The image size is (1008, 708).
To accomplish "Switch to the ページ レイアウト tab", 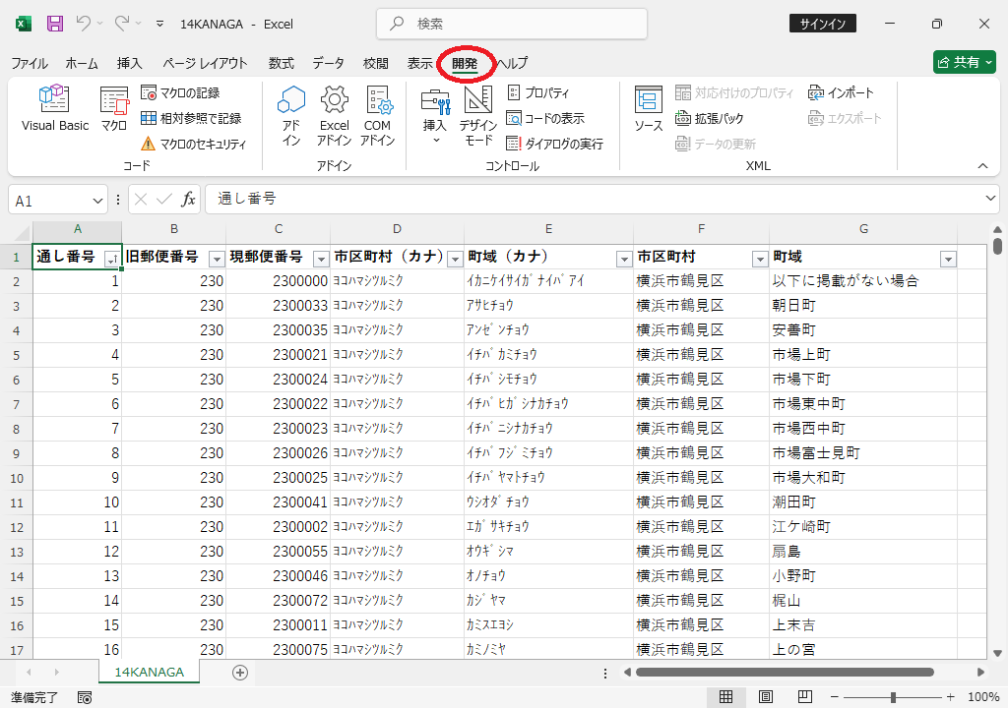I will pyautogui.click(x=205, y=63).
